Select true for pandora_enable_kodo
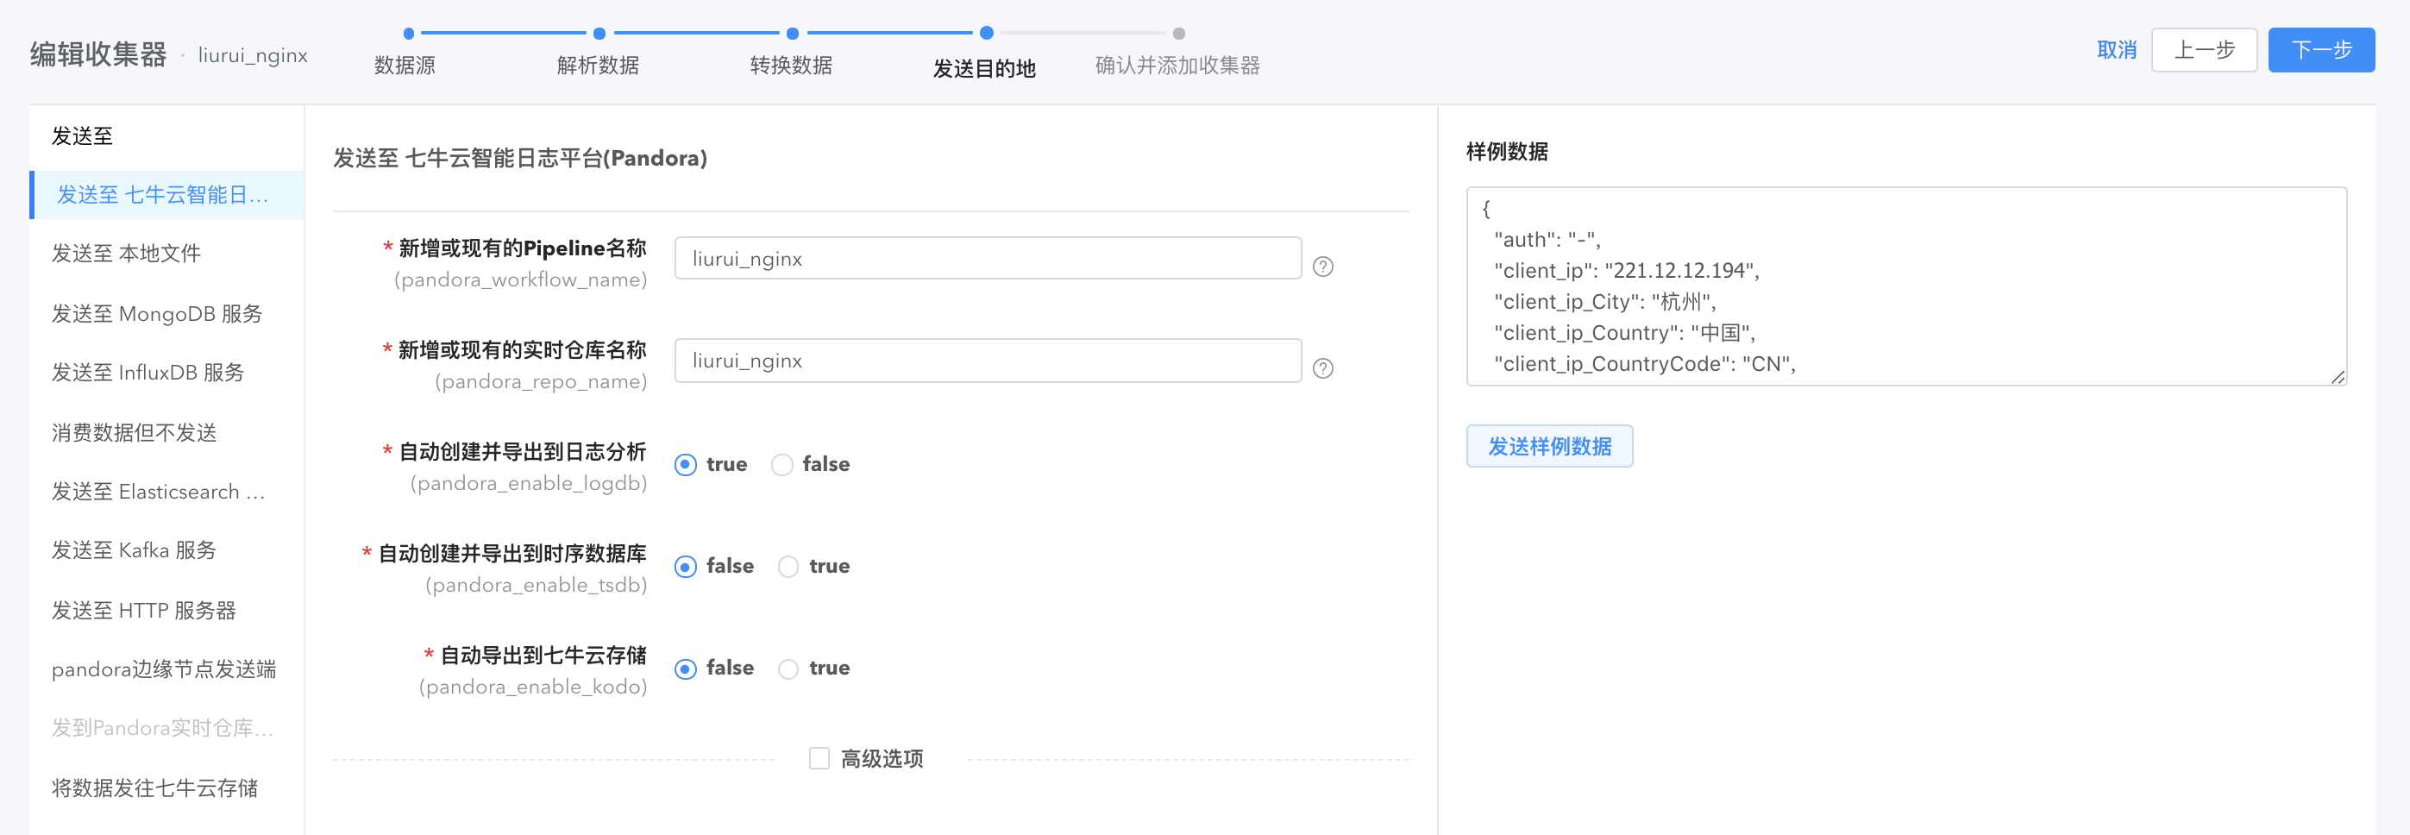Screen dimensions: 2410x835 pos(788,669)
